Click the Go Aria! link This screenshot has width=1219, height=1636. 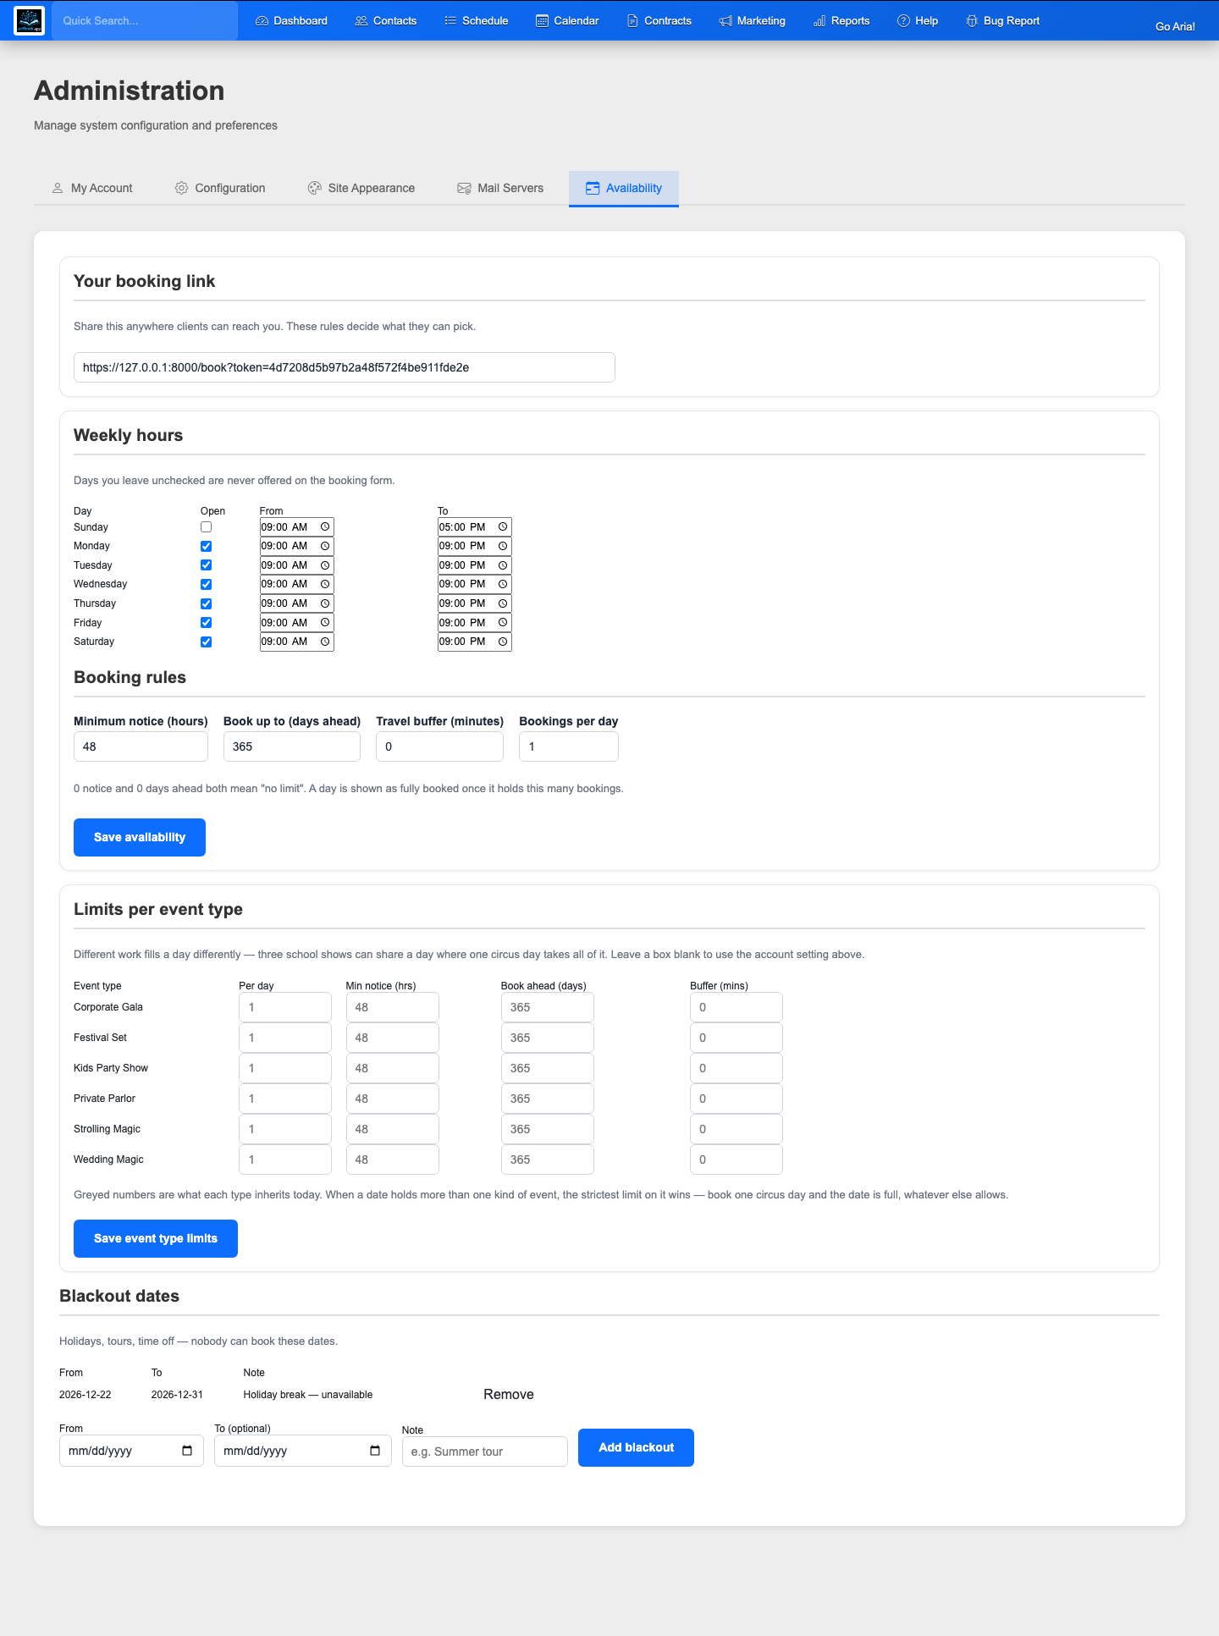point(1175,26)
